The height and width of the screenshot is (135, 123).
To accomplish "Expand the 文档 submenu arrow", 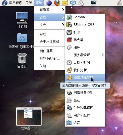I will (x=63, y=25).
